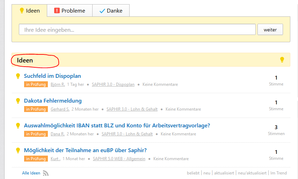
Task: Click lightbulb icon beside the euBP idea
Action: tap(18, 150)
